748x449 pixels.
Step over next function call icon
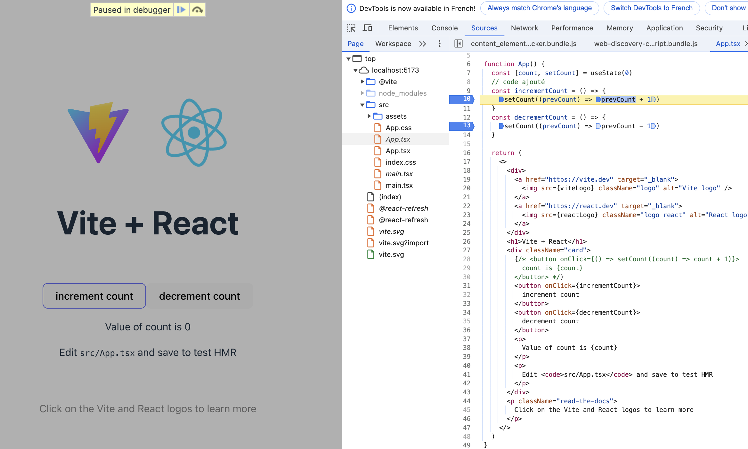point(197,10)
